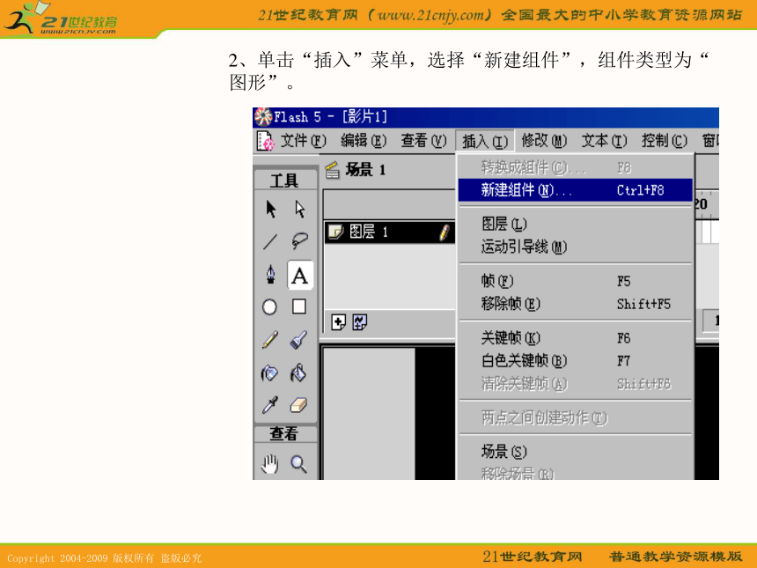
Task: Choose the Line tool
Action: 270,241
